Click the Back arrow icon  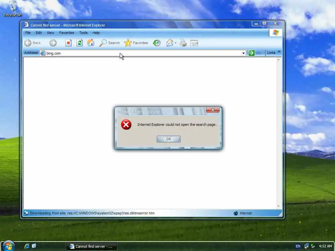(28, 43)
